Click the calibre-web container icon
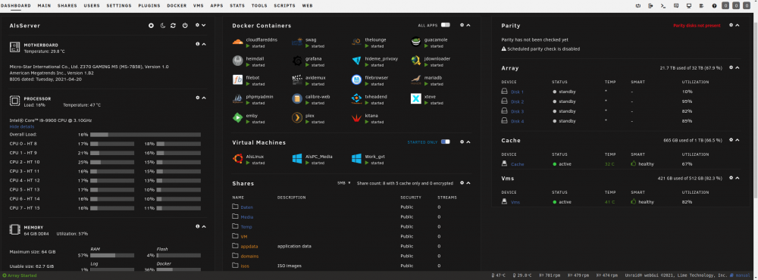The width and height of the screenshot is (758, 280). pyautogui.click(x=297, y=99)
